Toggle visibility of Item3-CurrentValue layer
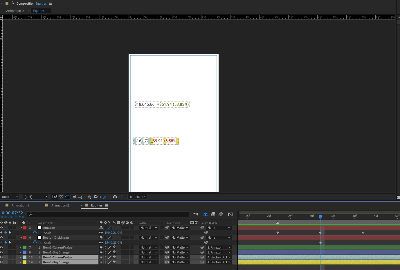 [1, 257]
